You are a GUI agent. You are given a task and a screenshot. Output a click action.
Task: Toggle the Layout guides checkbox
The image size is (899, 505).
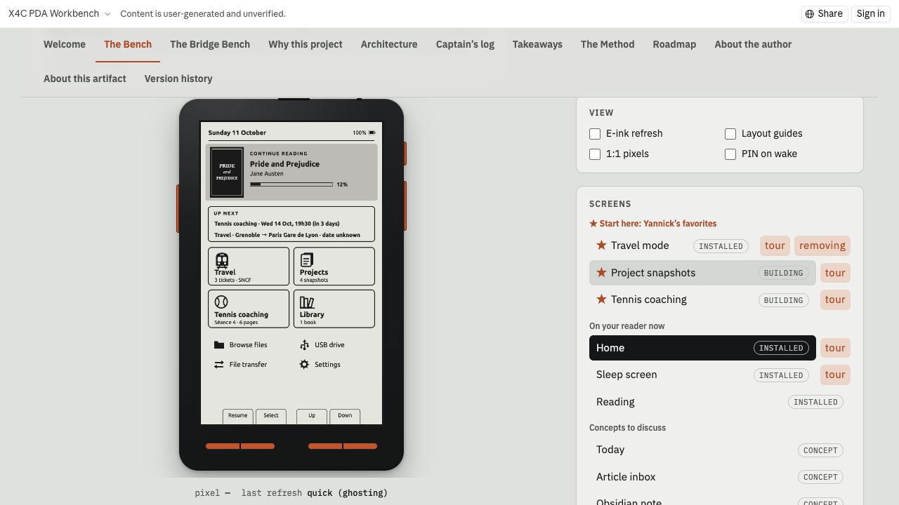[x=730, y=134]
